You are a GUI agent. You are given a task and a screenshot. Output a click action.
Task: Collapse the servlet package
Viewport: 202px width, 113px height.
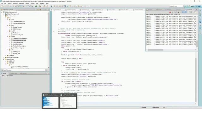(8, 37)
